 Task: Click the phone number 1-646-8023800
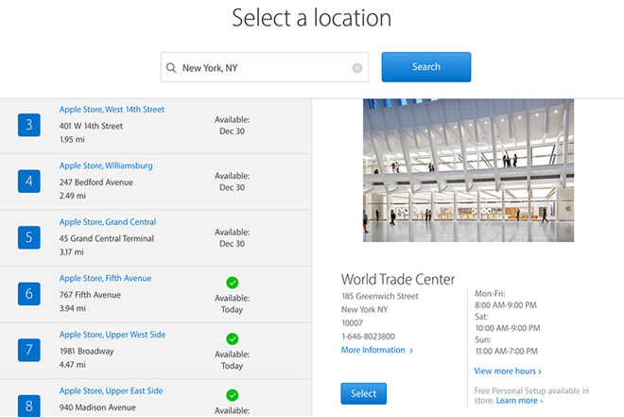tap(368, 337)
